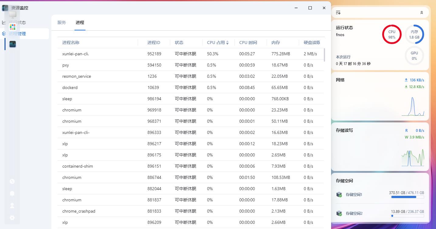
Task: Open the notification bell icon in dock
Action: (x=12, y=193)
